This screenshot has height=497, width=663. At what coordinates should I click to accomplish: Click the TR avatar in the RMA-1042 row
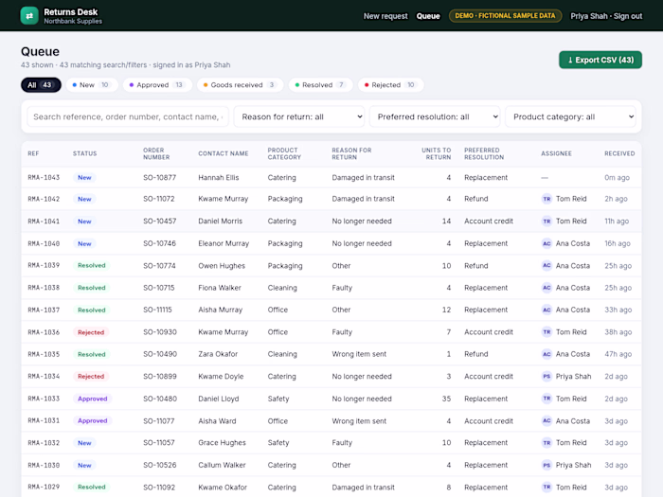547,199
